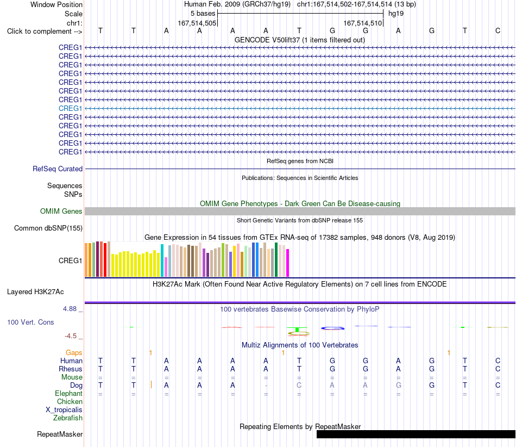
Task: Click the OMIM Gene Phenotypes green title
Action: pos(300,203)
